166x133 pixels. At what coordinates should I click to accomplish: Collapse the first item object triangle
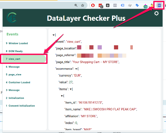coord(62,96)
